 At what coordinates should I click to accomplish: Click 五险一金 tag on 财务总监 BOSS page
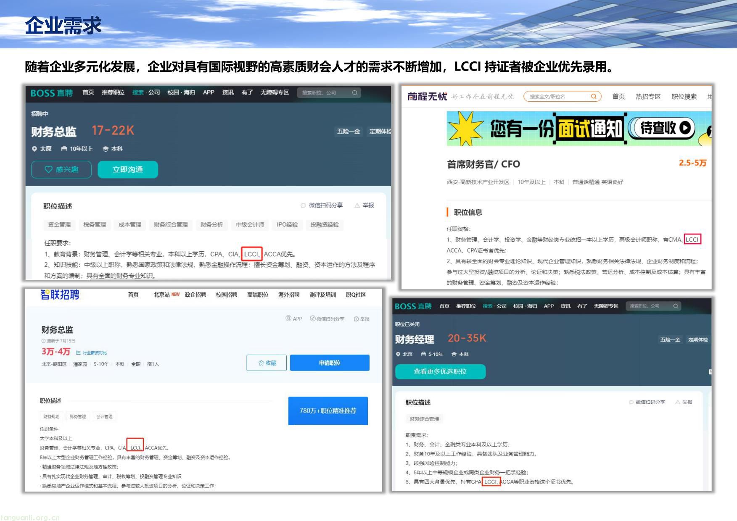349,132
